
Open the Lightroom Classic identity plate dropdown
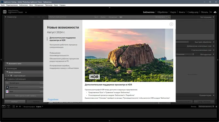click(x=26, y=12)
